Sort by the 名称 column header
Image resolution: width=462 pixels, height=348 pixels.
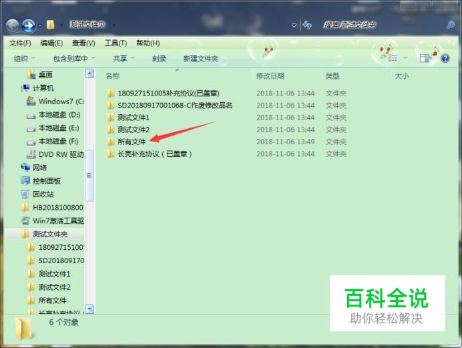[113, 76]
